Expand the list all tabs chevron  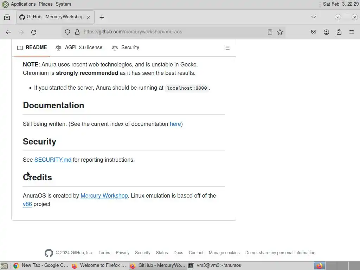pos(313,17)
